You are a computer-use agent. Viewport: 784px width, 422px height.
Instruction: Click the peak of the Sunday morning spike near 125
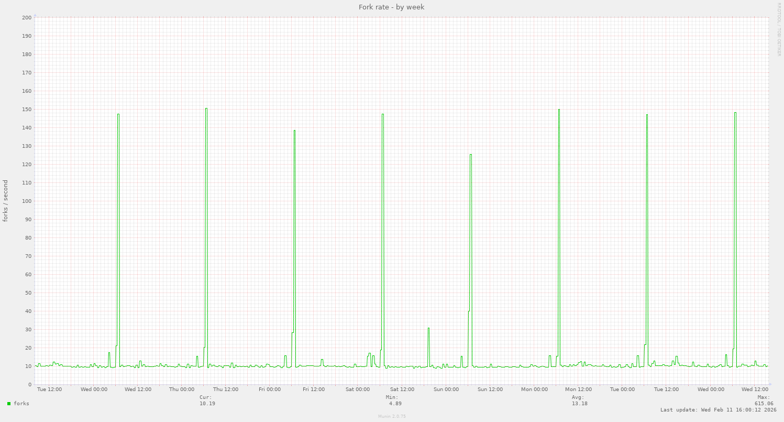[471, 155]
